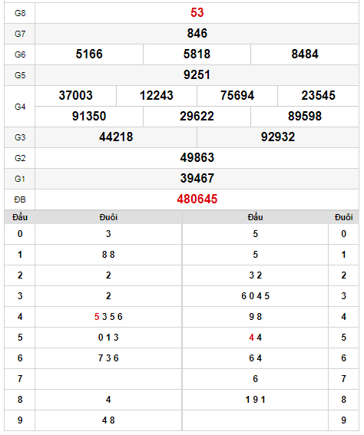Select the G4 number 37003
364x435 pixels.
(x=75, y=95)
